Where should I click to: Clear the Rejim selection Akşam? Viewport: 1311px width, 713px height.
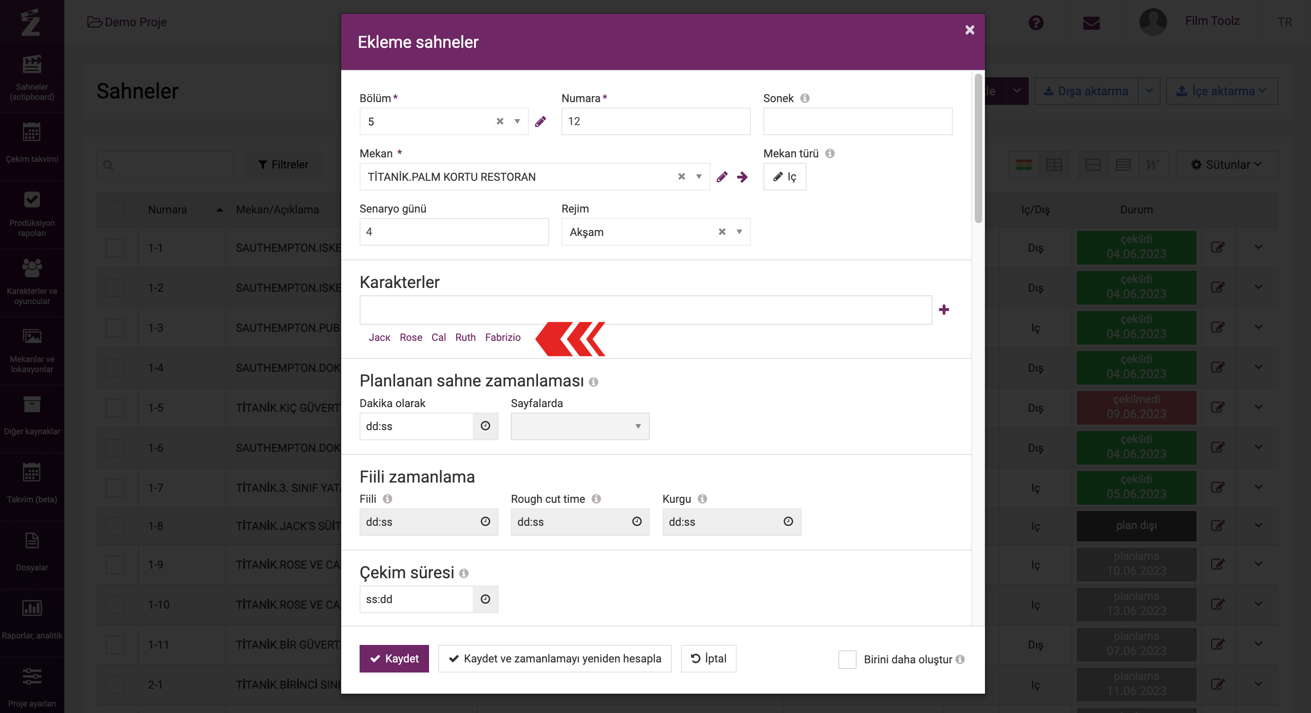[x=721, y=232]
